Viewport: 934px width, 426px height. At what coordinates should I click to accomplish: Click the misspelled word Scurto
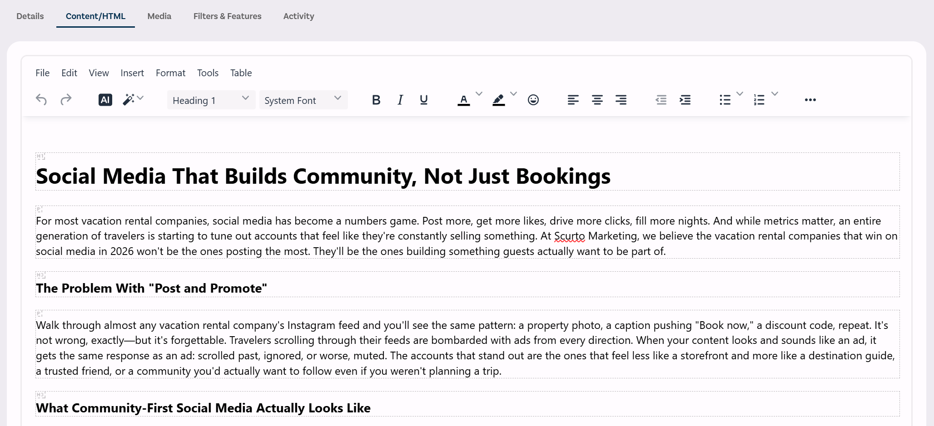570,236
